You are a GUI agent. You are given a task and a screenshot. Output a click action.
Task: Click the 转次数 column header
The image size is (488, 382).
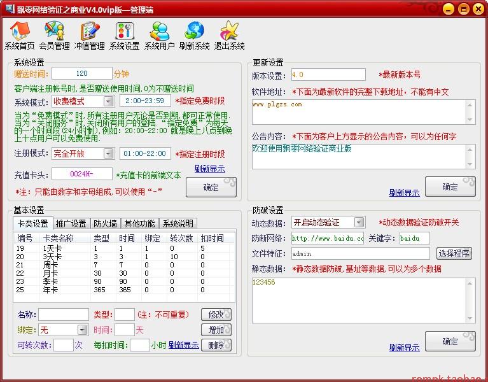point(182,238)
